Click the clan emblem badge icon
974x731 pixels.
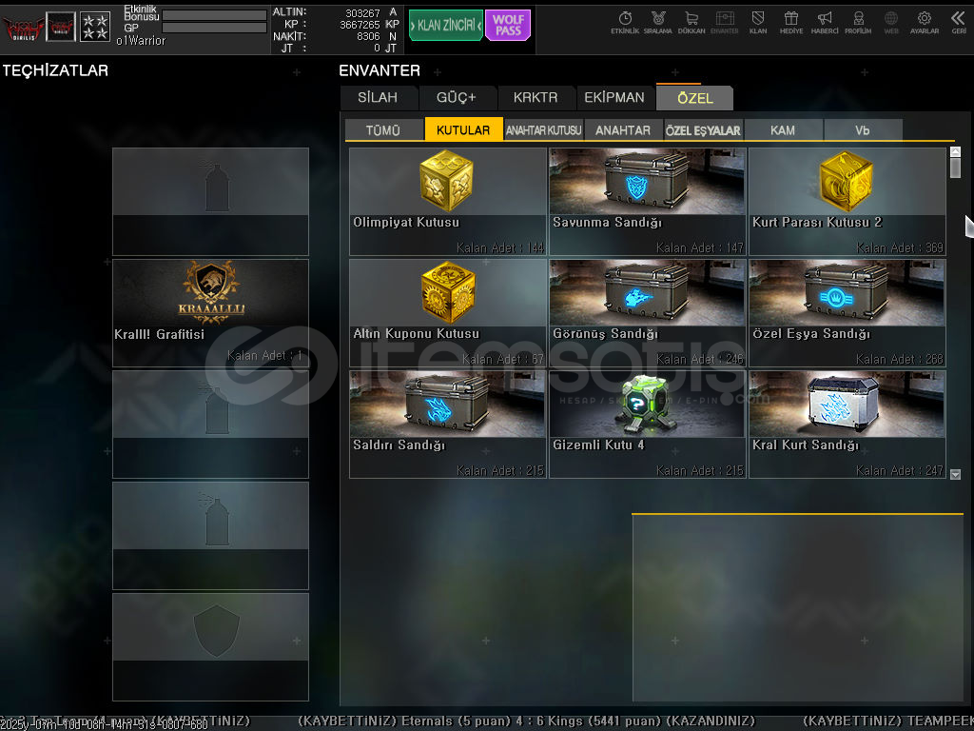61,27
